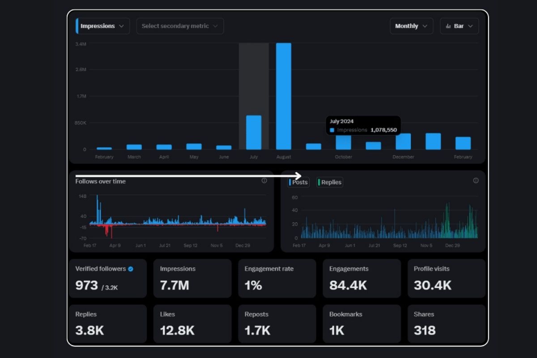Viewport: 537px width, 358px height.
Task: Open the Select secondary metric dropdown
Action: [180, 26]
